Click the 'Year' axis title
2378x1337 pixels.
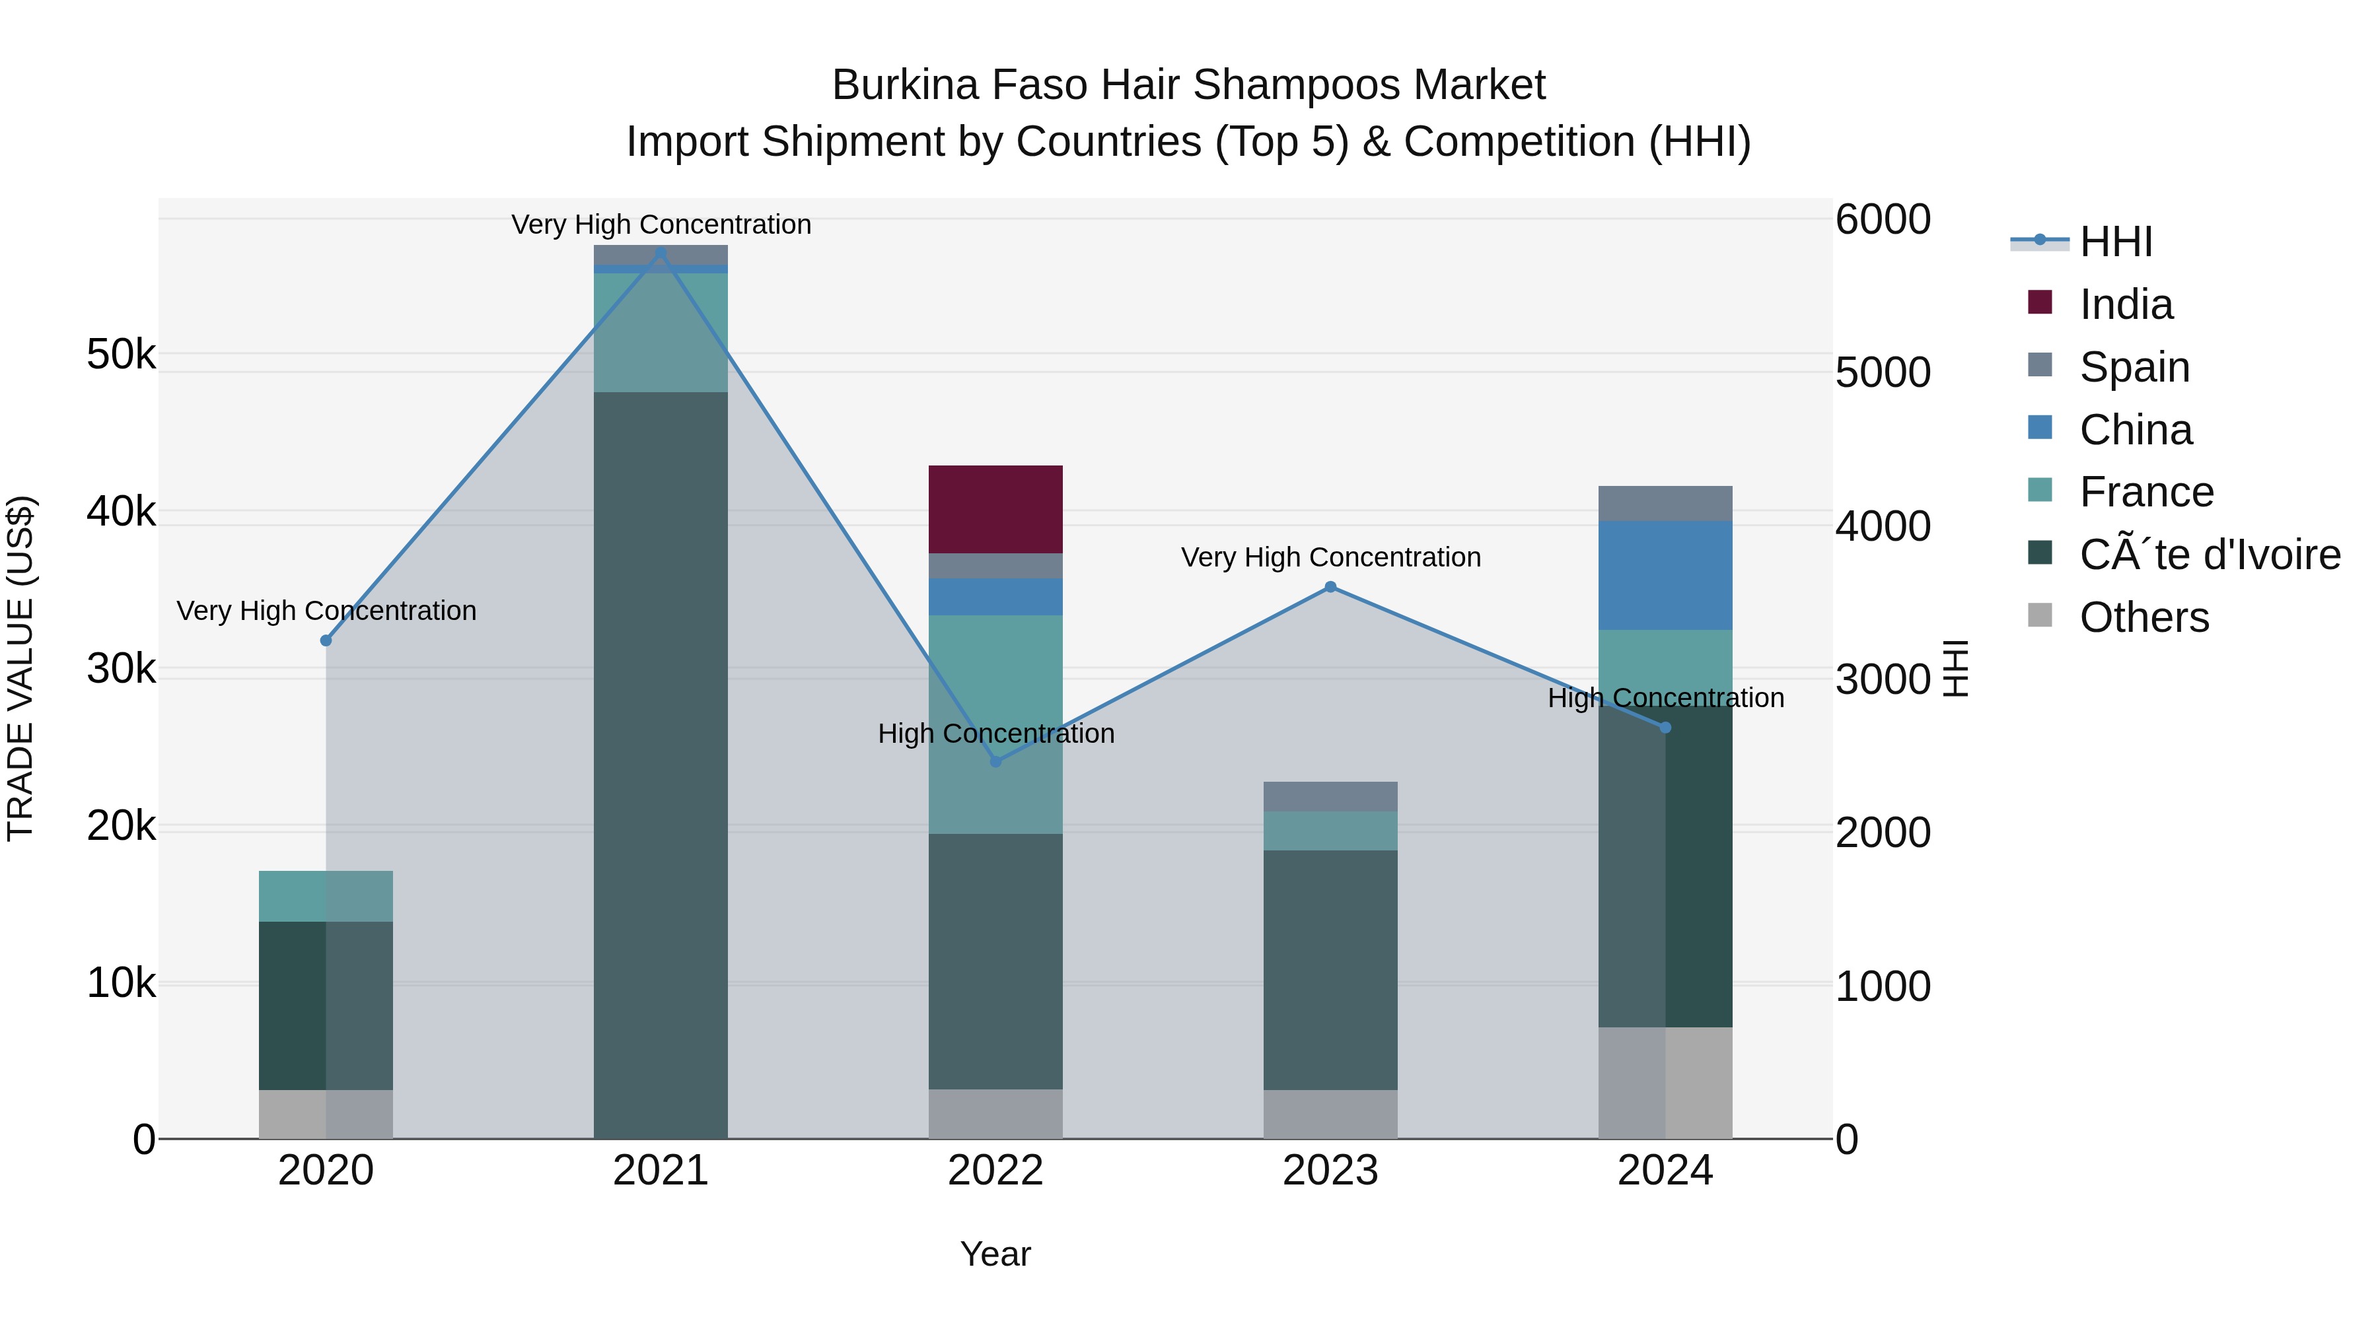click(996, 1255)
